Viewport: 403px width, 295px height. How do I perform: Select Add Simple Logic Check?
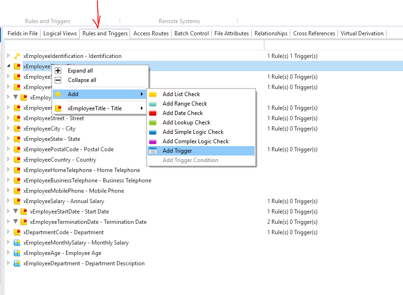pyautogui.click(x=201, y=132)
